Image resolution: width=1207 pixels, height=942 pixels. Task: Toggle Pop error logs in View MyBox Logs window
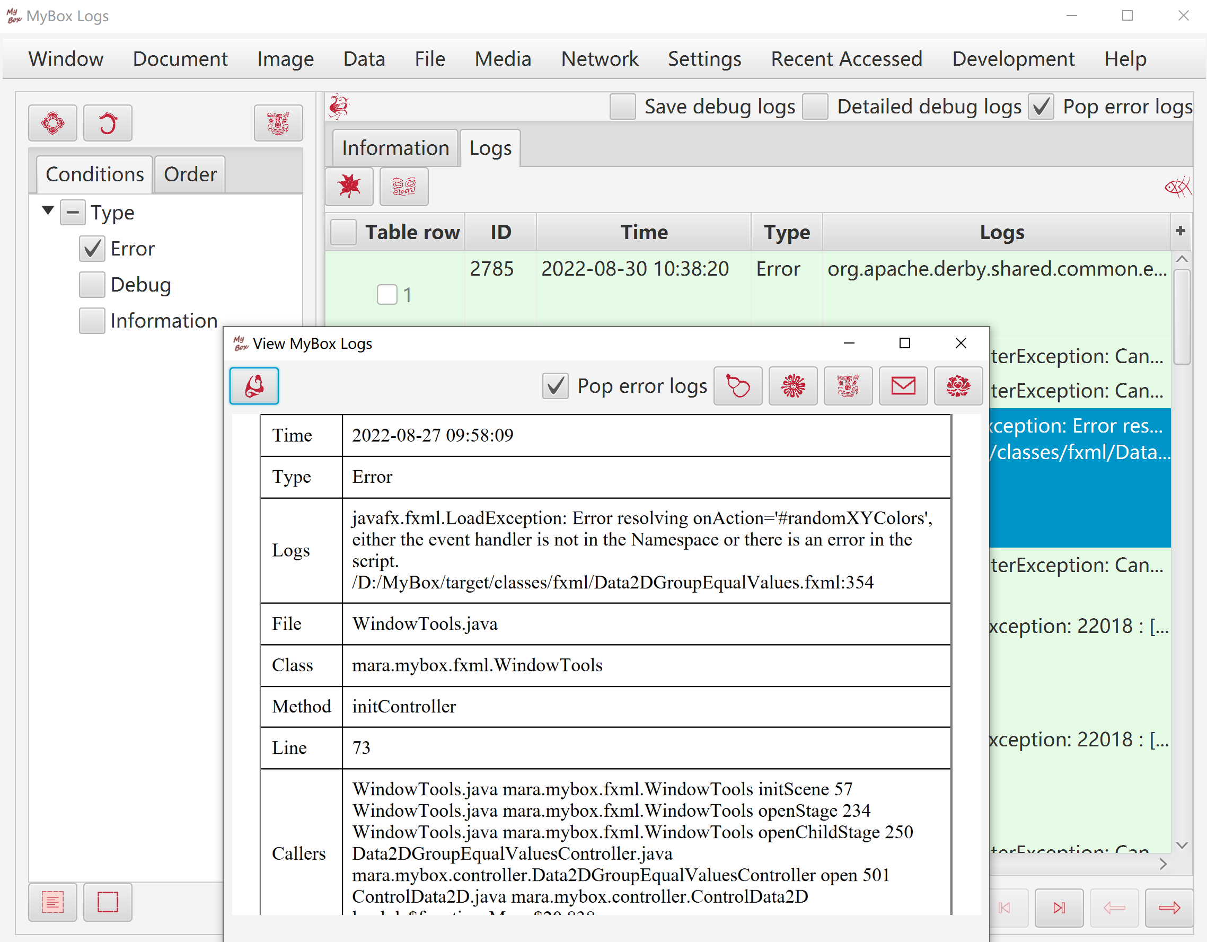[x=556, y=386]
